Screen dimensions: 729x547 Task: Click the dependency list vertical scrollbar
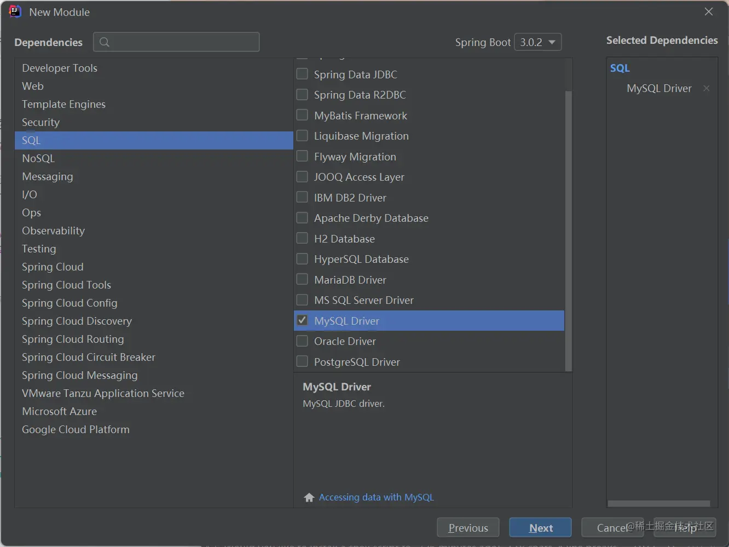[x=568, y=231]
